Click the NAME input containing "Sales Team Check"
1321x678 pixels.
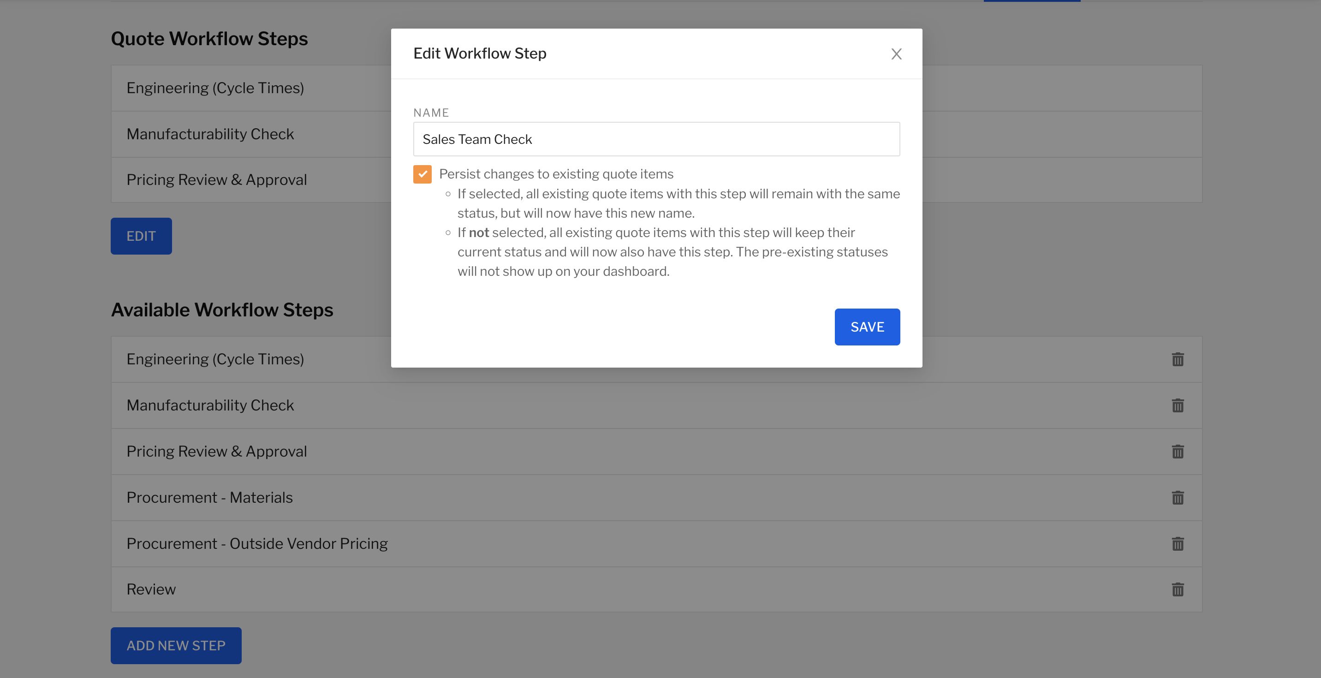click(656, 139)
